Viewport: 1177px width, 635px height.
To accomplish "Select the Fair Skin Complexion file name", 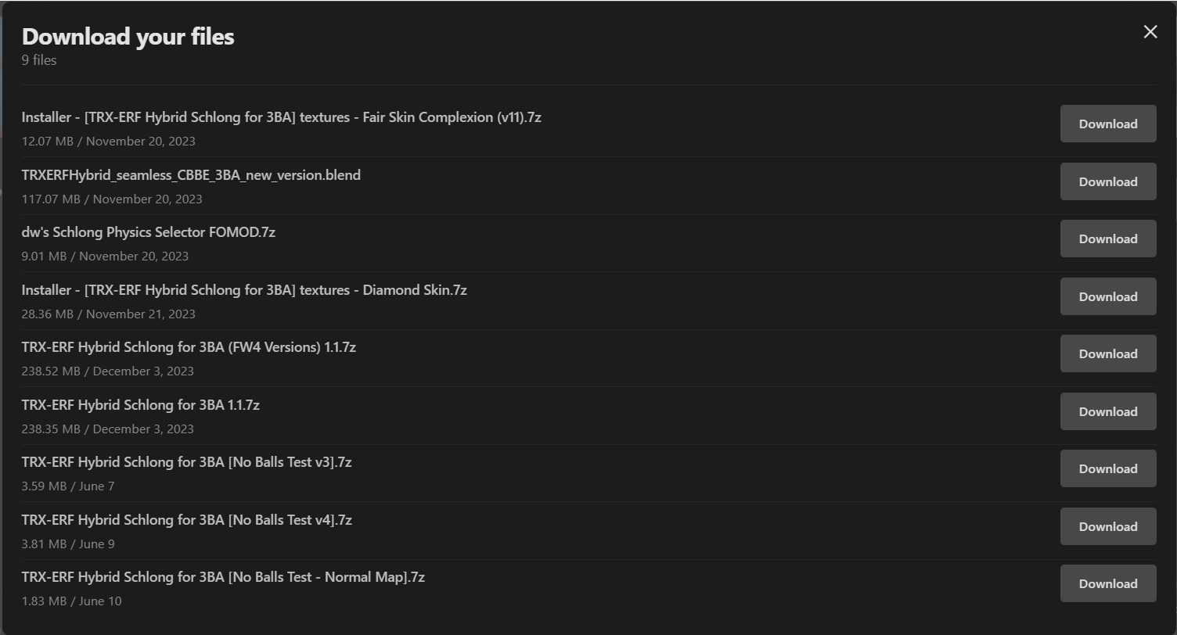I will (x=282, y=117).
